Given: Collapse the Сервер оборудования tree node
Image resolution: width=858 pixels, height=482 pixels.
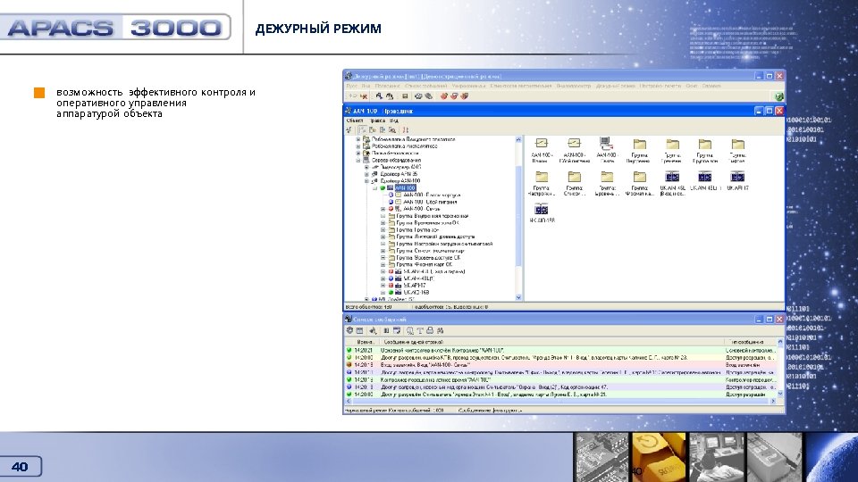Looking at the screenshot, I should click(x=358, y=160).
